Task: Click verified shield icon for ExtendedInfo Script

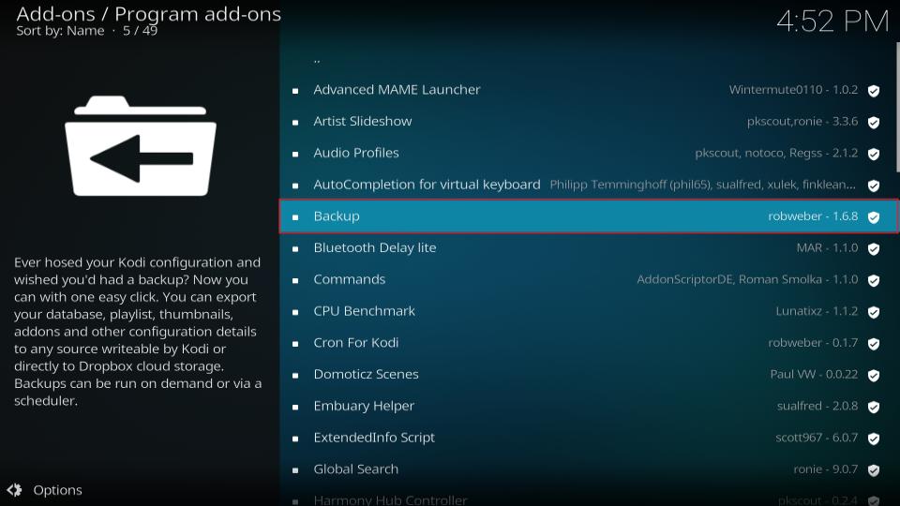Action: click(x=874, y=439)
